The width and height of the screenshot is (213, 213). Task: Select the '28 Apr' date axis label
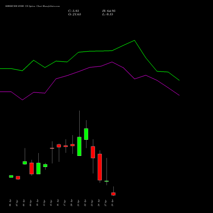click(112, 203)
